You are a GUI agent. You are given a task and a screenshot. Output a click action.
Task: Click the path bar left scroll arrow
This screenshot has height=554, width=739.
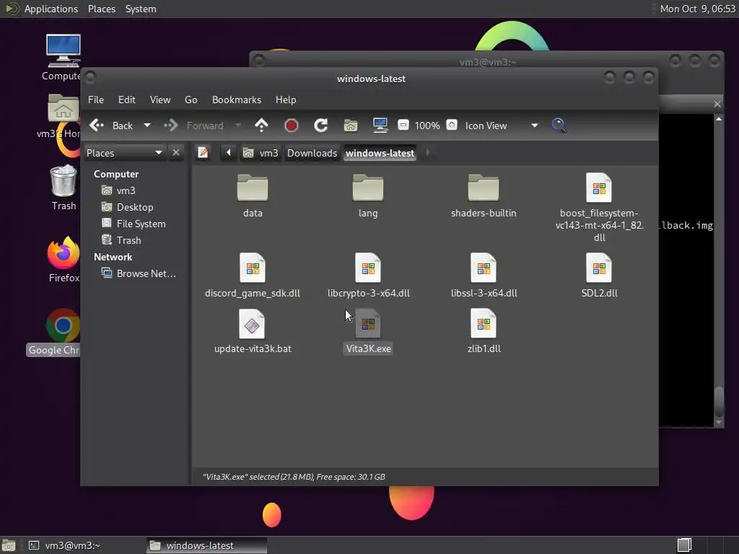click(229, 153)
